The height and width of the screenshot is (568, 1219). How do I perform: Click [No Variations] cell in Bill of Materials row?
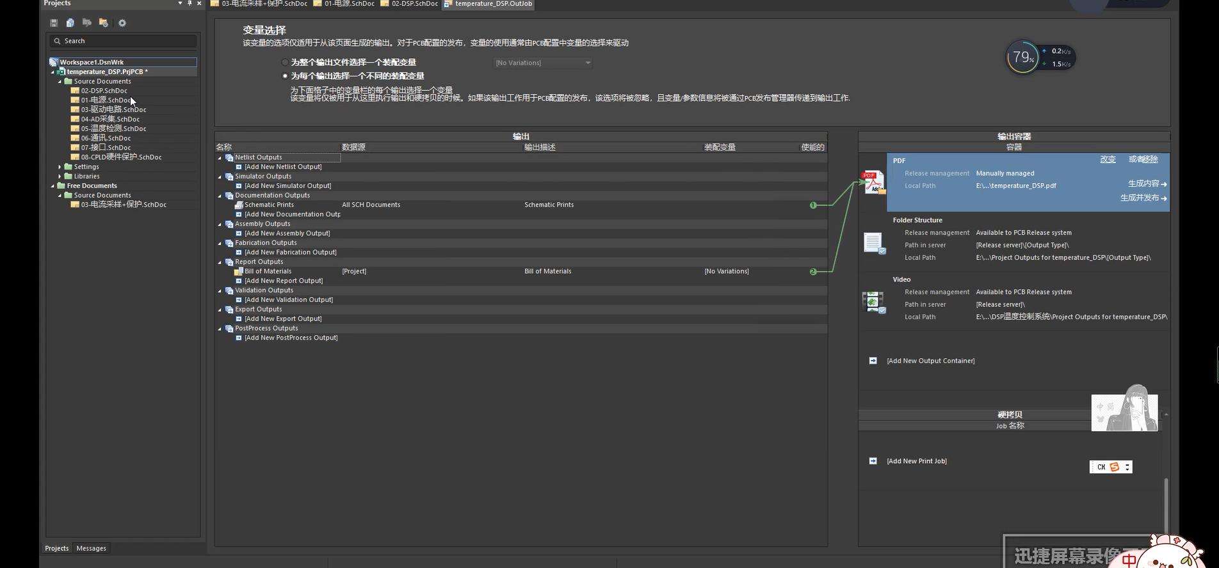tap(727, 271)
